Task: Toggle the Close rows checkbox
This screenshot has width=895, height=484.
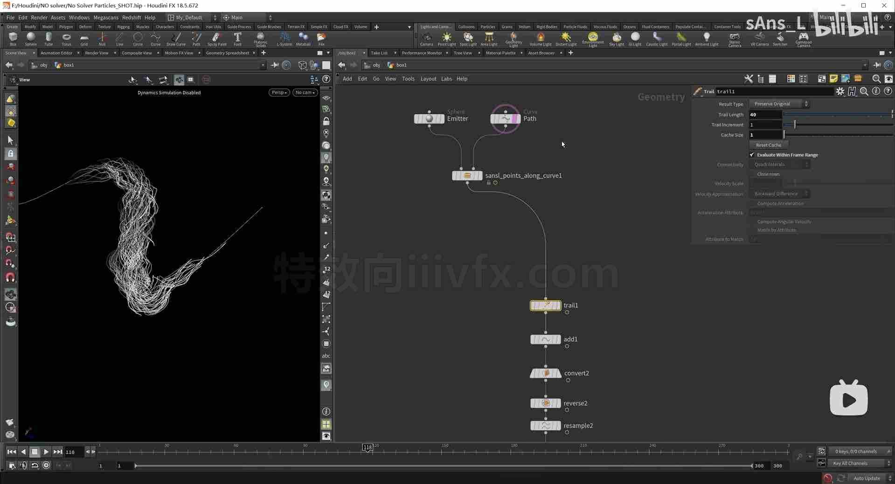Action: (x=752, y=174)
